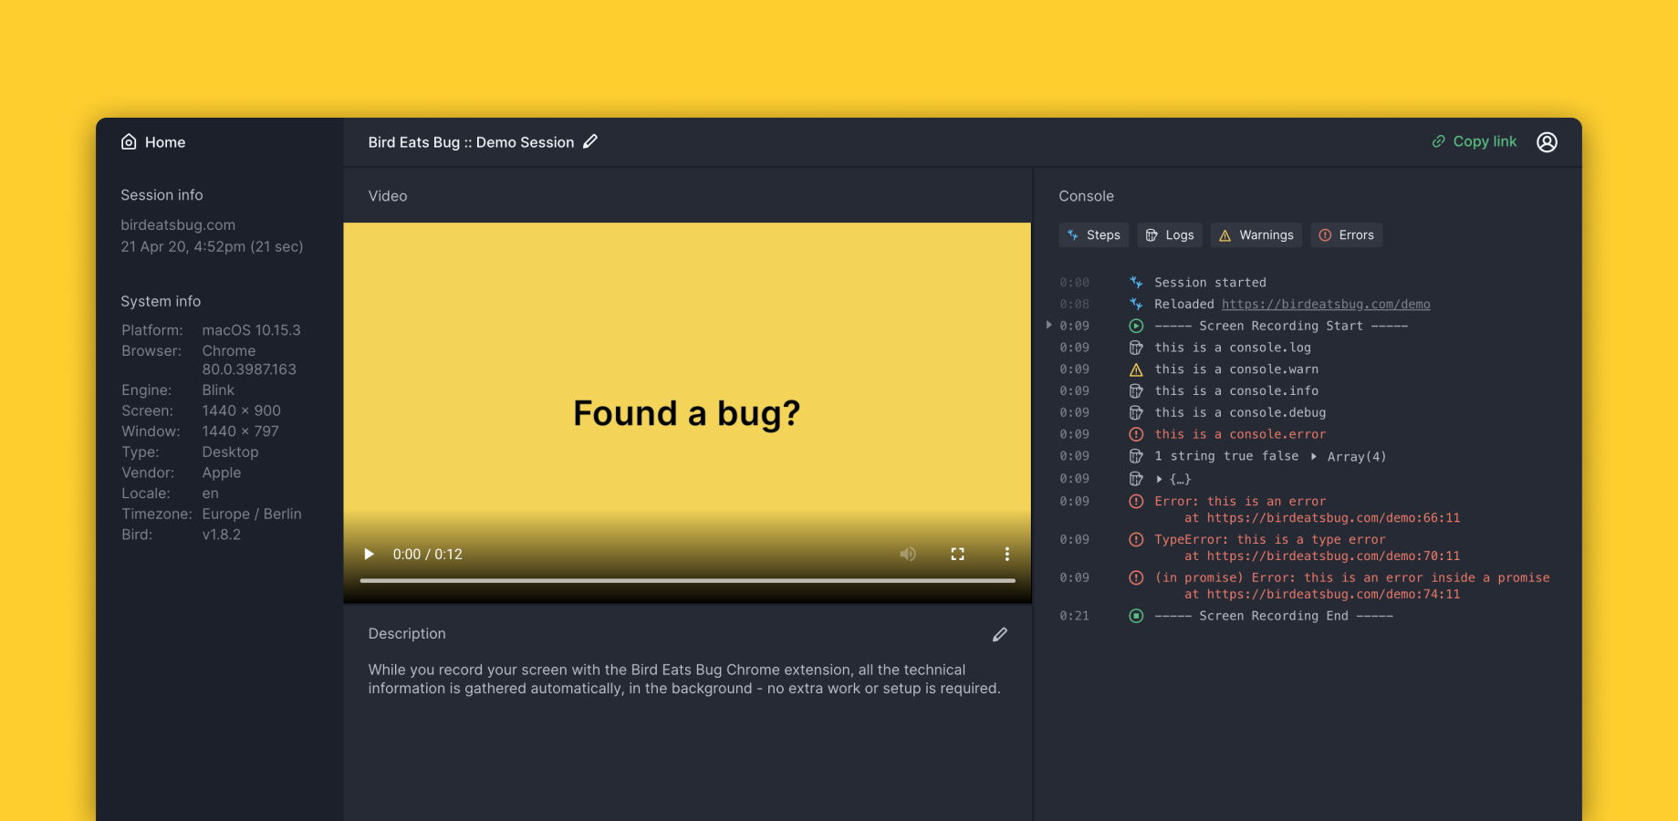The image size is (1678, 821).
Task: Click the '21 Apr 20, 4:52pm (21 sec)' text
Action: [212, 246]
